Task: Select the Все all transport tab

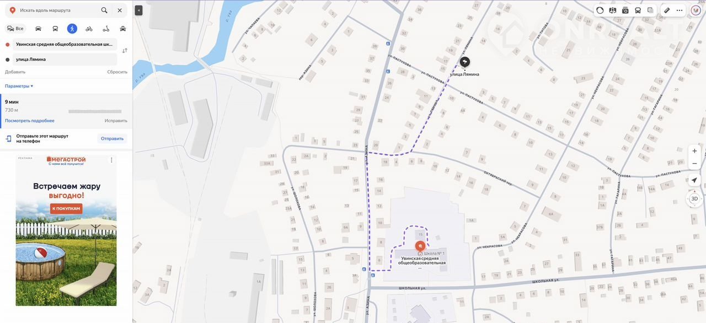Action: coord(15,29)
